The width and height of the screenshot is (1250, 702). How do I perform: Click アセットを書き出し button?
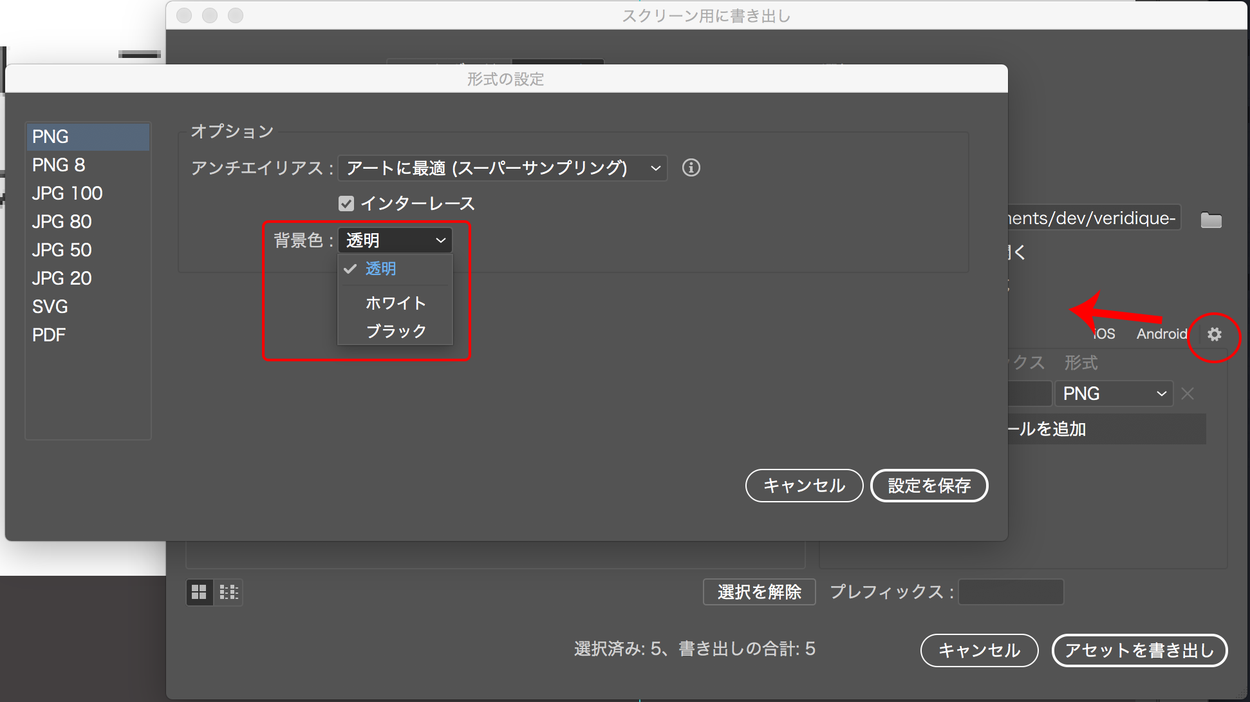coord(1139,650)
